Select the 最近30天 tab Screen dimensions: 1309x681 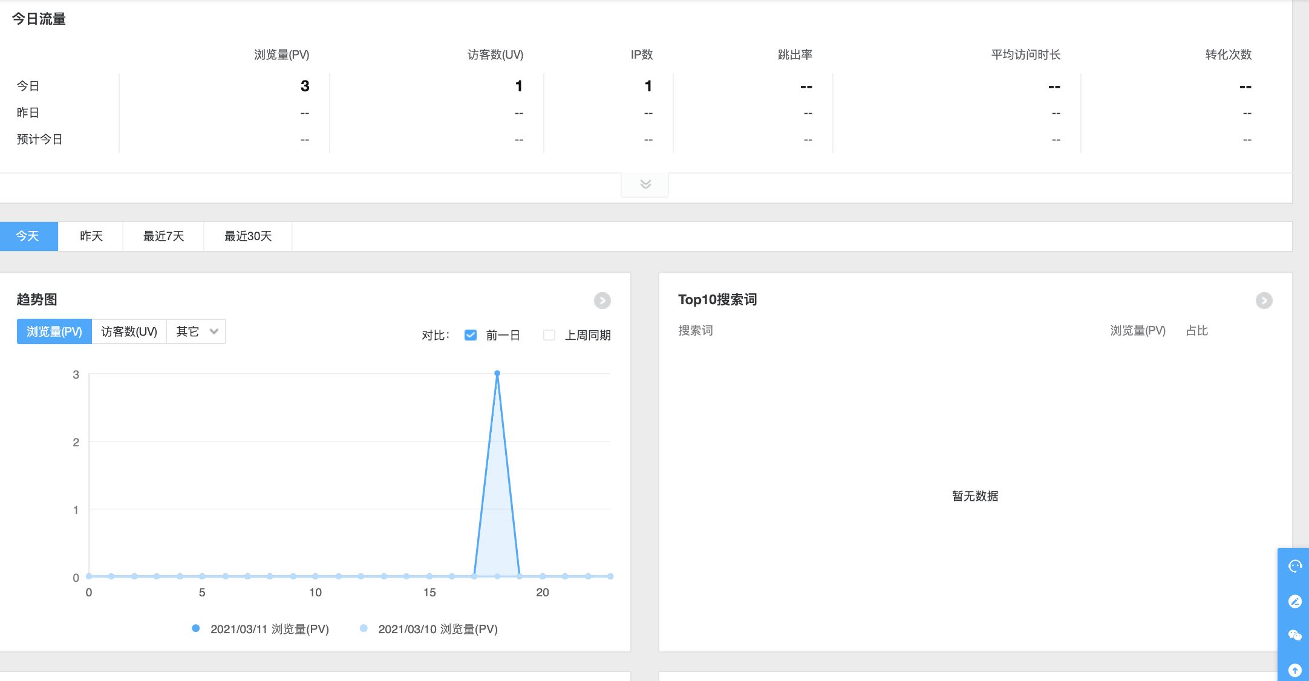point(248,236)
